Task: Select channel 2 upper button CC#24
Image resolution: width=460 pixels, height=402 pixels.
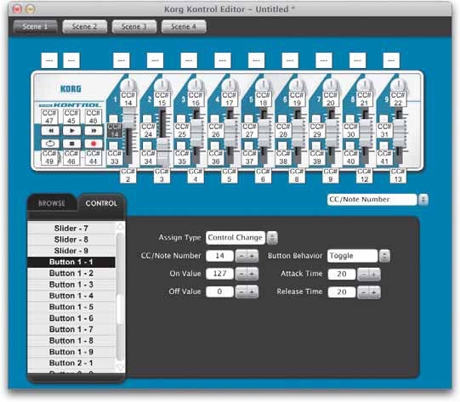Action: coord(148,131)
